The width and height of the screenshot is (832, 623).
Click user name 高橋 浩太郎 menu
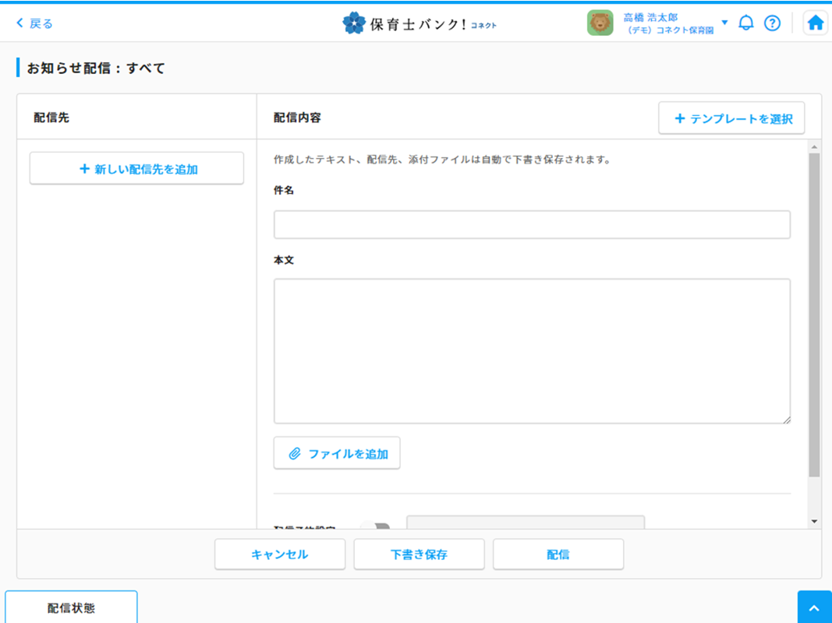pos(650,17)
